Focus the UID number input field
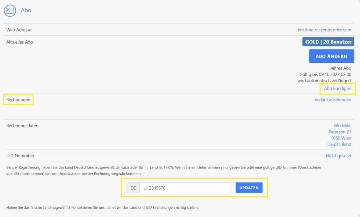The width and height of the screenshot is (360, 217). 185,188
